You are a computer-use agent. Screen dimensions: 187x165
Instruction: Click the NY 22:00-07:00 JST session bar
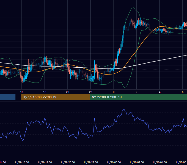[x=138, y=97]
